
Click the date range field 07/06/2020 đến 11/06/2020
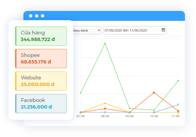pyautogui.click(x=135, y=30)
